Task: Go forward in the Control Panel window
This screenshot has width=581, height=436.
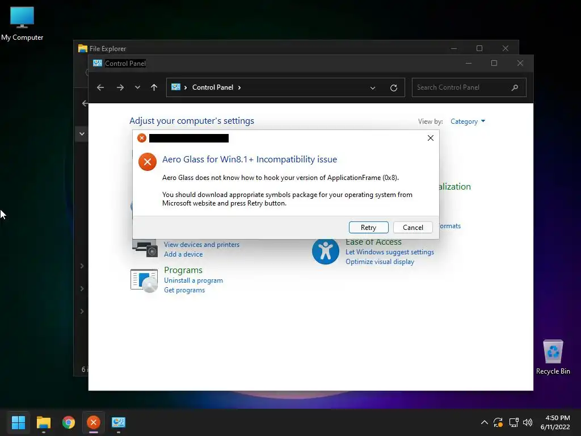Action: pos(120,87)
